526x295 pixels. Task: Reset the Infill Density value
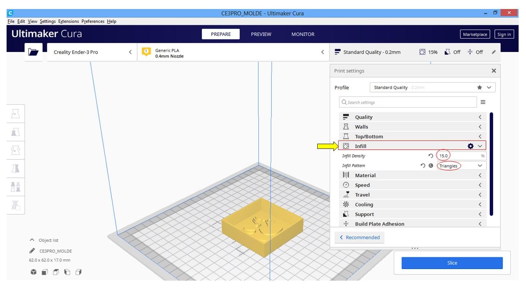tap(431, 156)
